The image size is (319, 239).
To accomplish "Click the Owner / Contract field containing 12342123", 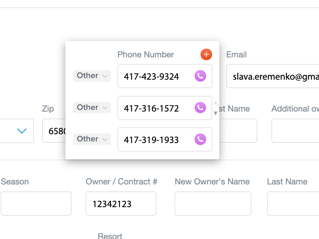I will pyautogui.click(x=121, y=203).
